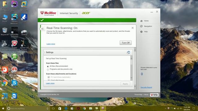Click inner settings scrollbar down arrow
198x111 pixels.
(x=131, y=78)
